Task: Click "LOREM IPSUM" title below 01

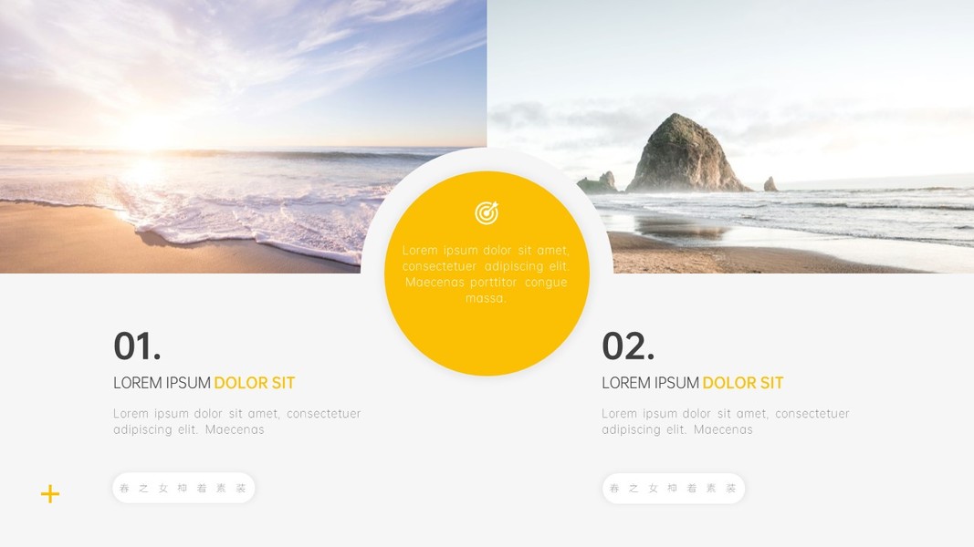Action: tap(162, 383)
